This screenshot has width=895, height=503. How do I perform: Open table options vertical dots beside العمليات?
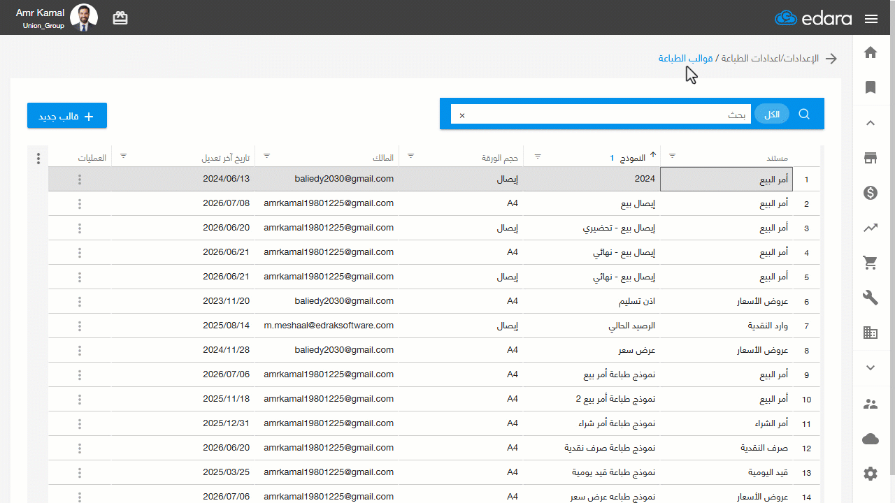coord(38,159)
